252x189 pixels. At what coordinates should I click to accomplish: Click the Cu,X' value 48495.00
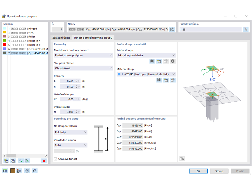coord(133,126)
